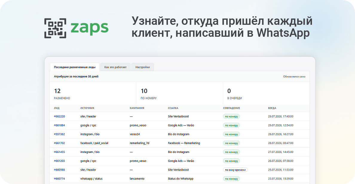Image resolution: width=355 pixels, height=184 pixels.
Task: Click the ИСТОЧНИК column header
Action: 87,108
